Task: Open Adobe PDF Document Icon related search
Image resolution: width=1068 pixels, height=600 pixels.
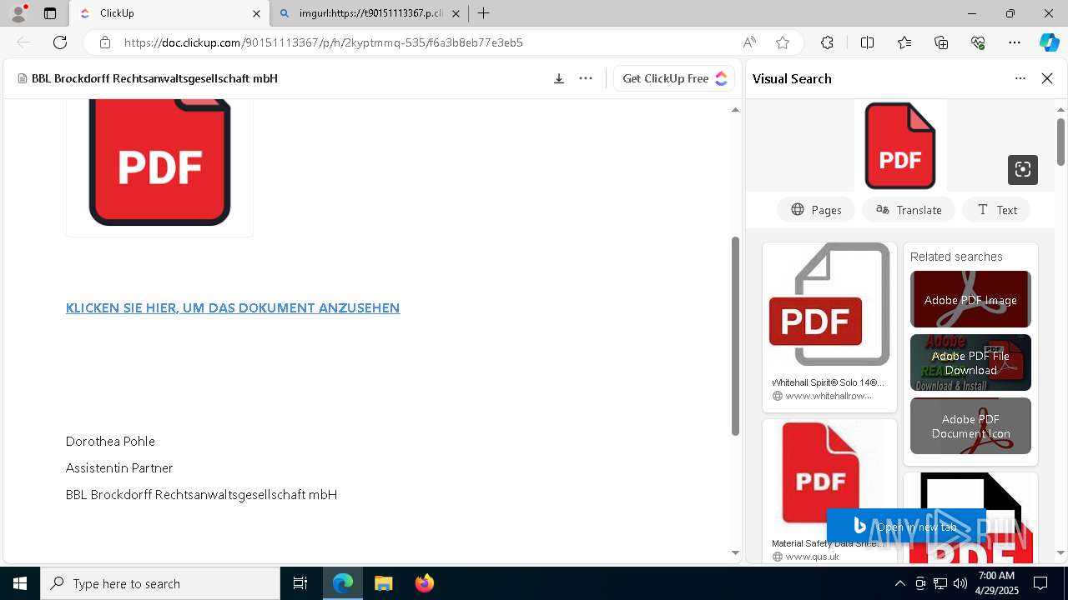Action: 970,426
